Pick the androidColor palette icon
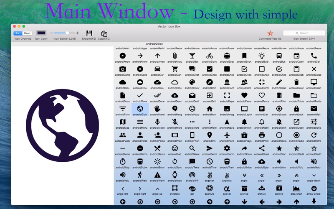Viewport: 334px width, 209px height. (x=192, y=82)
